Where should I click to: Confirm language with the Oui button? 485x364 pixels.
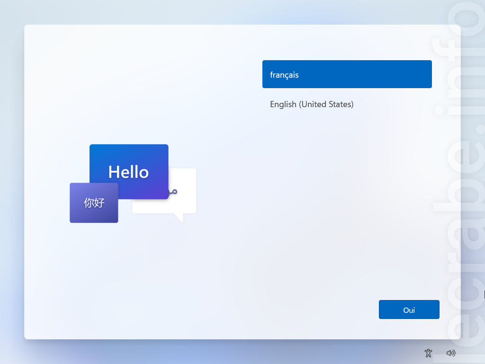point(409,309)
